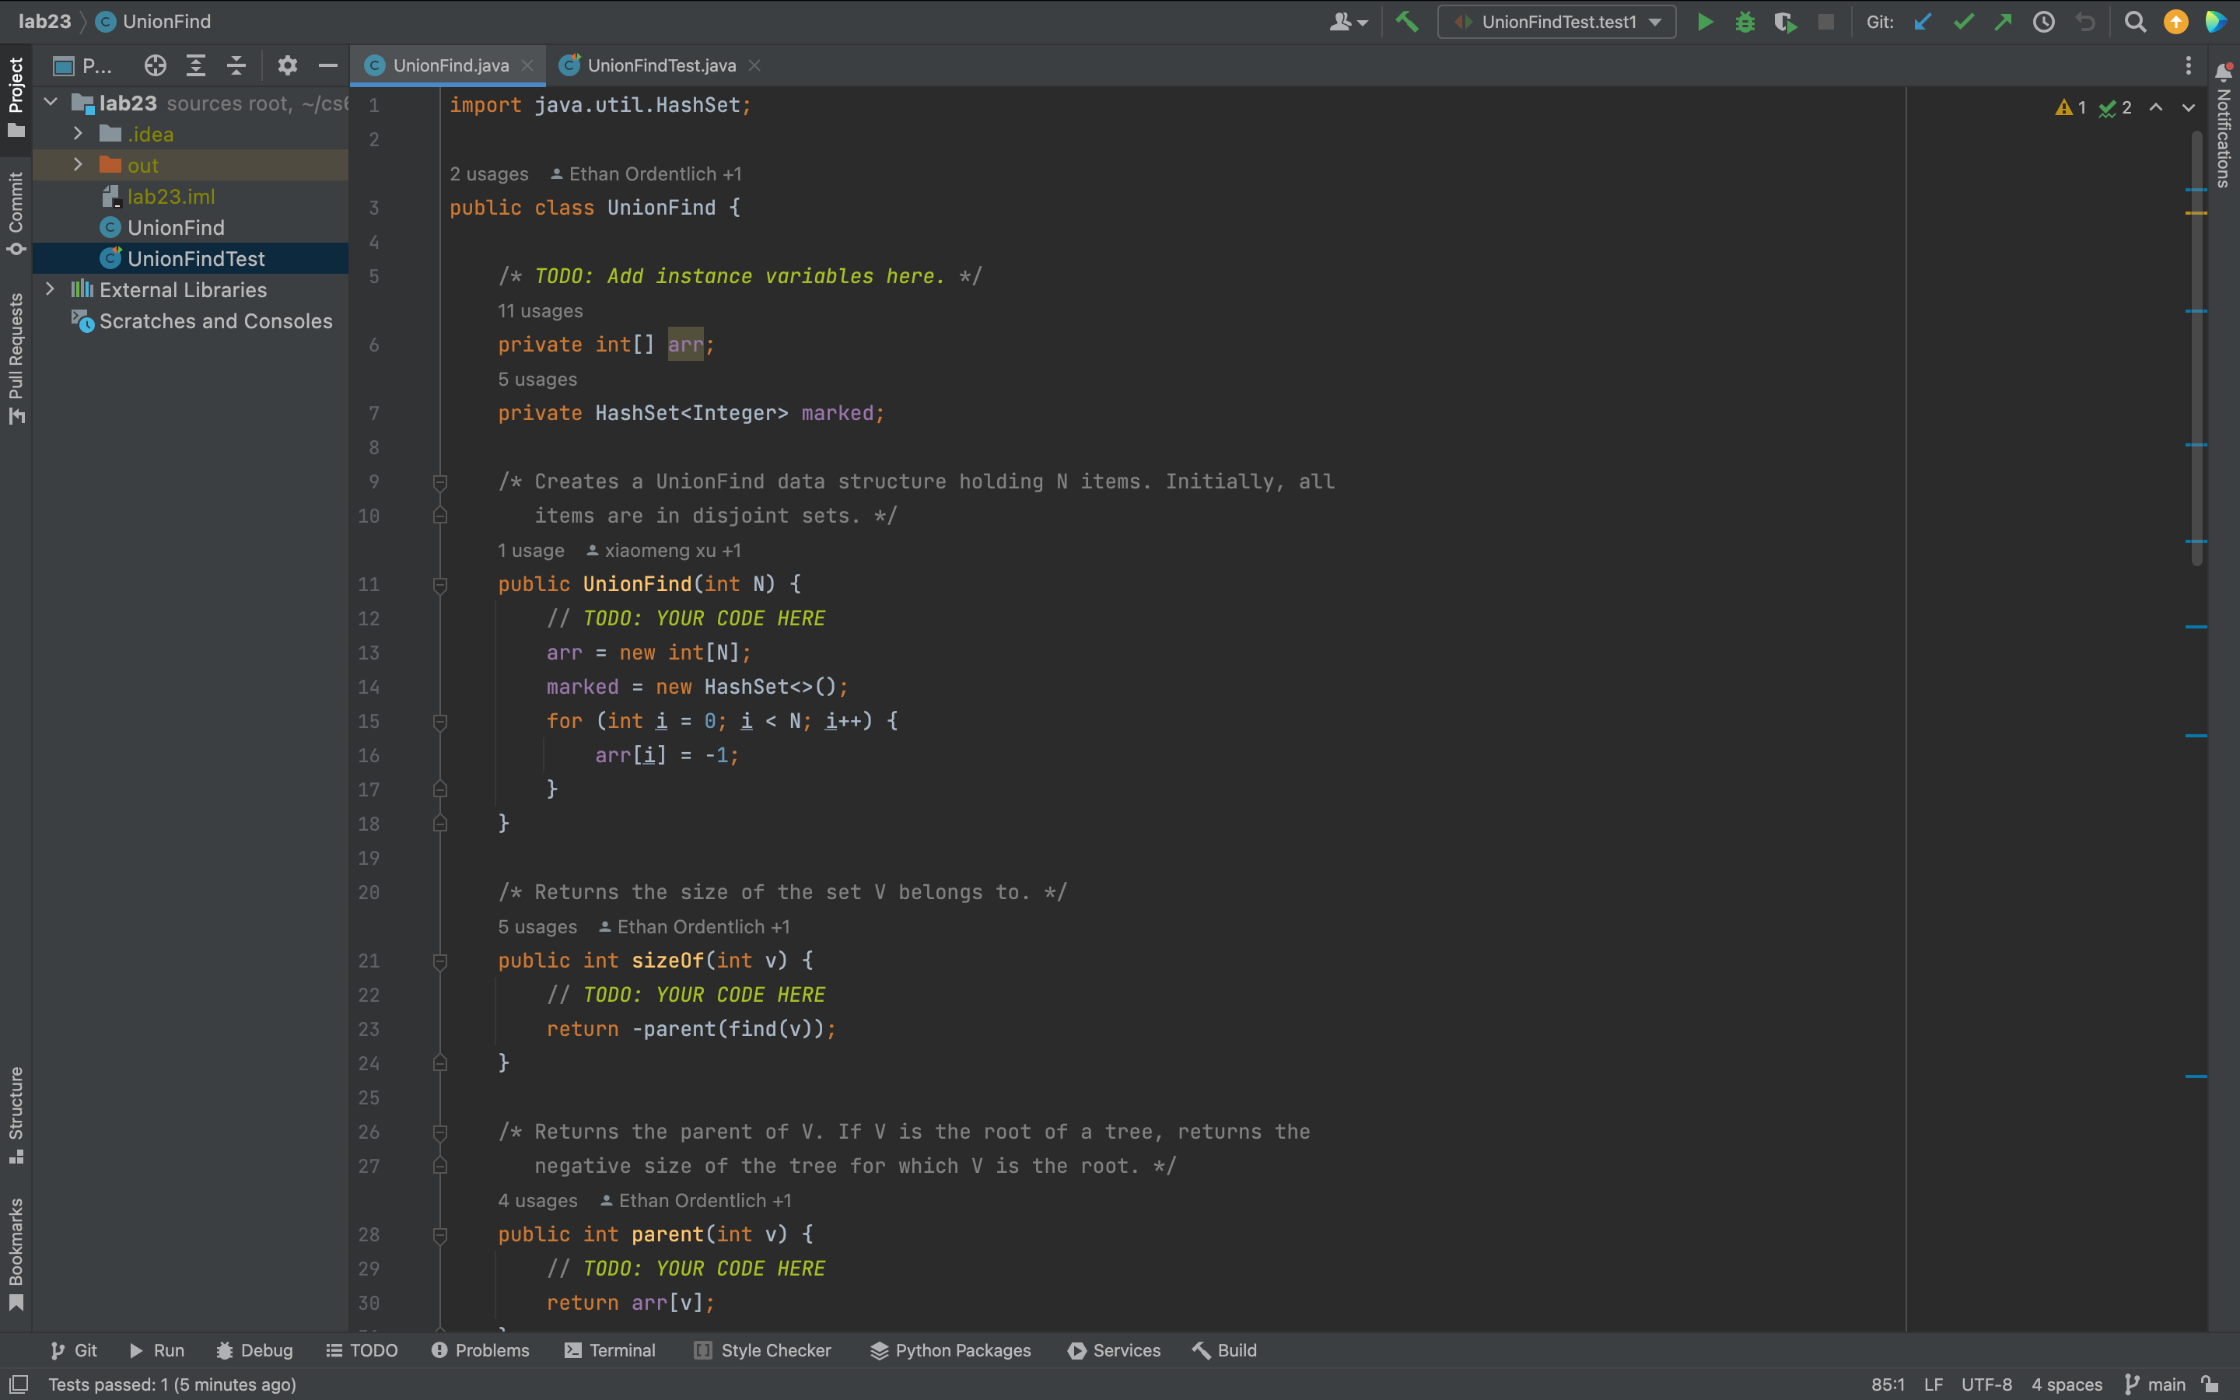2240x1400 pixels.
Task: Click Git update project arrow icon
Action: (1923, 21)
